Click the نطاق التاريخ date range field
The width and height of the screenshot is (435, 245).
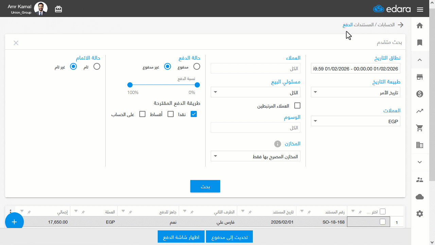[355, 68]
